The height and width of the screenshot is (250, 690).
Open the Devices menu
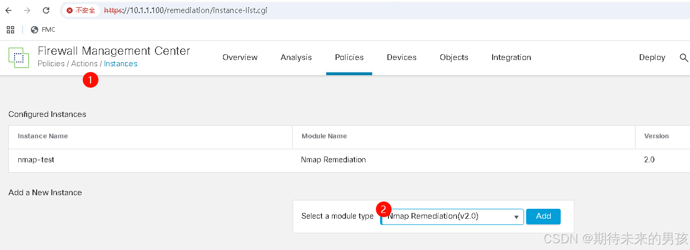point(402,57)
